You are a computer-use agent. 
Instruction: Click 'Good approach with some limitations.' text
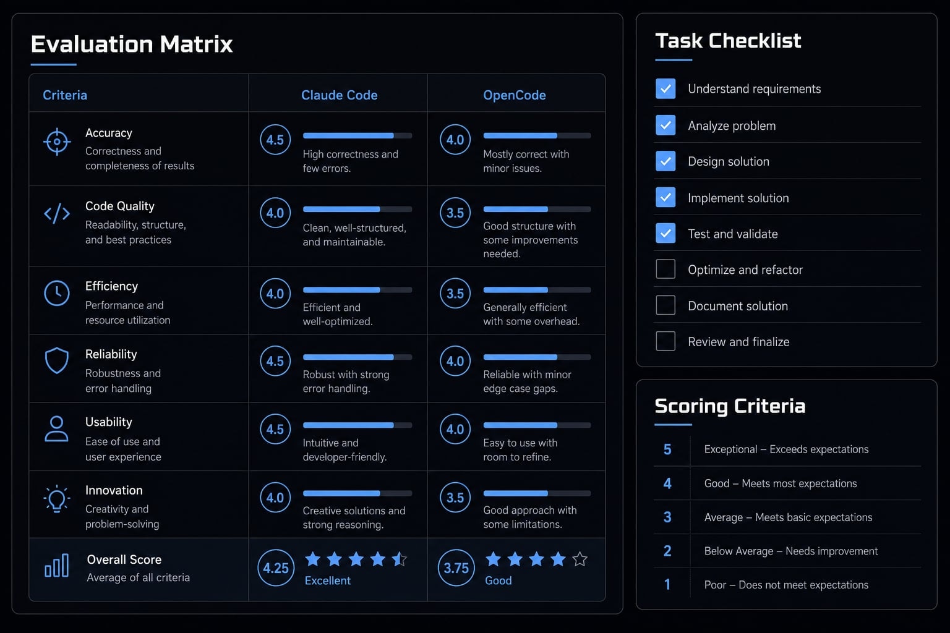[530, 517]
